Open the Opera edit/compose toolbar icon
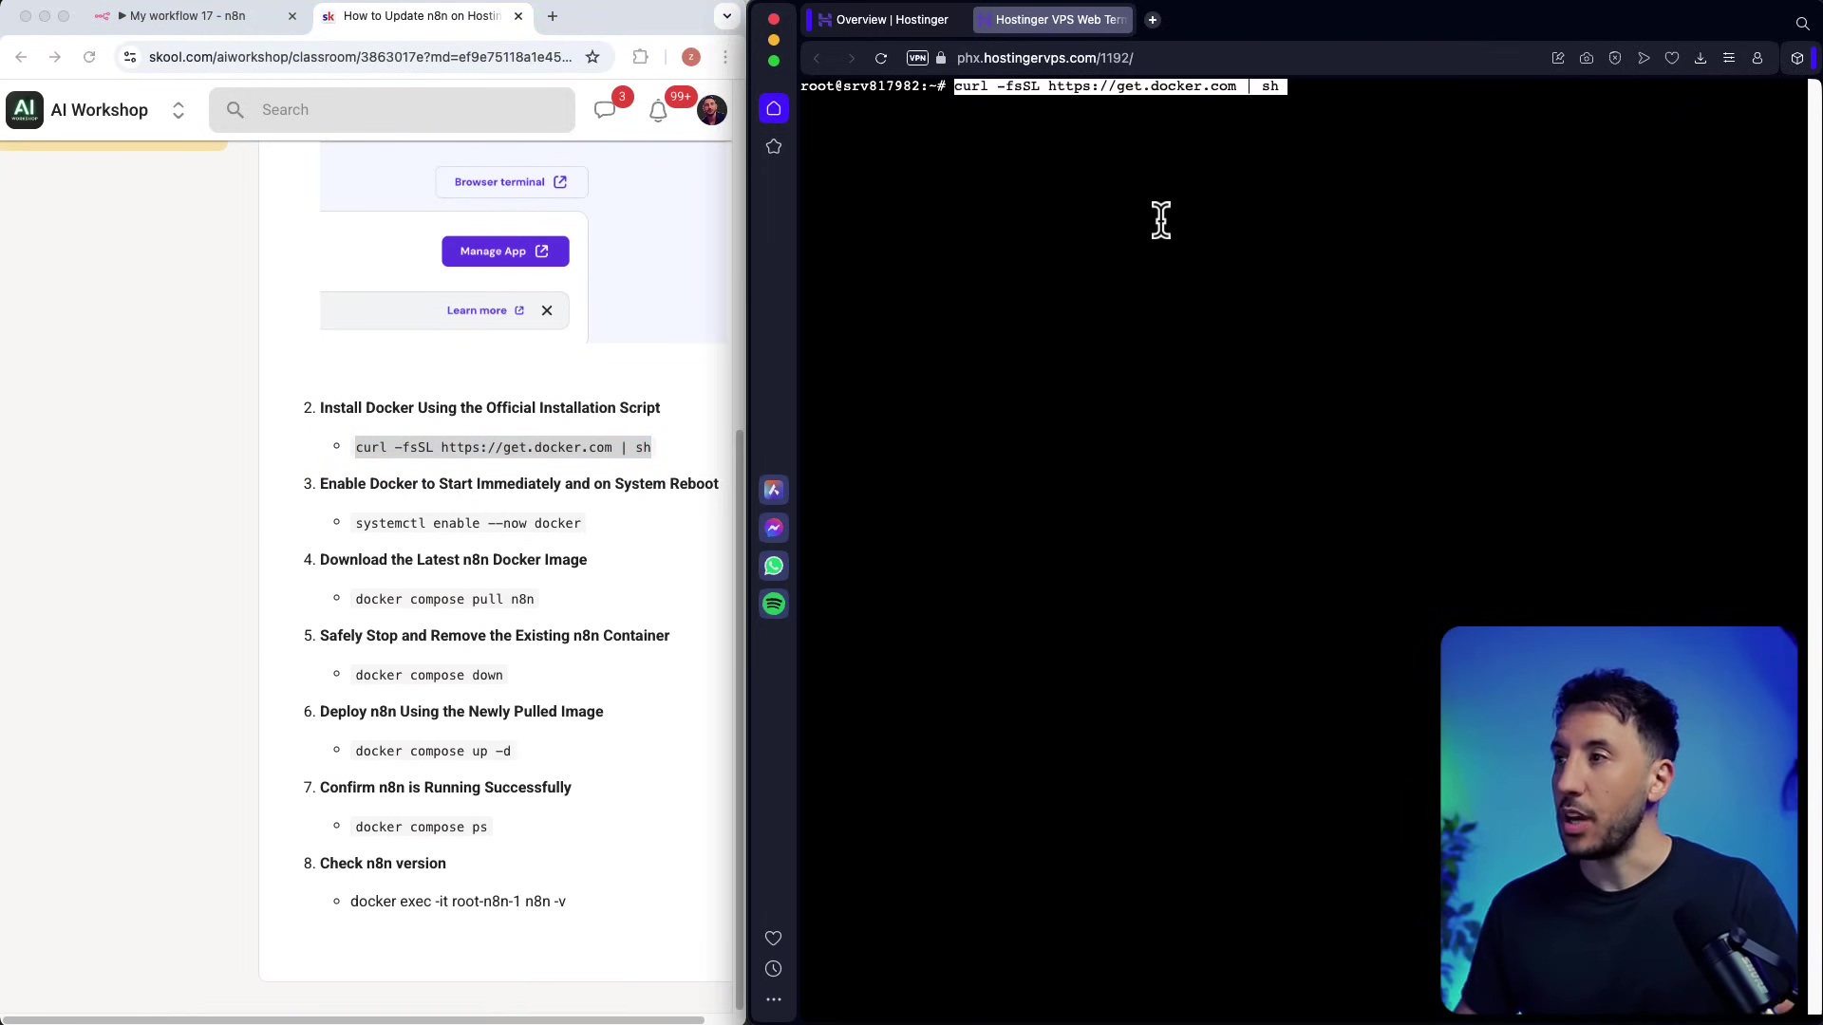The width and height of the screenshot is (1823, 1025). 1558,58
